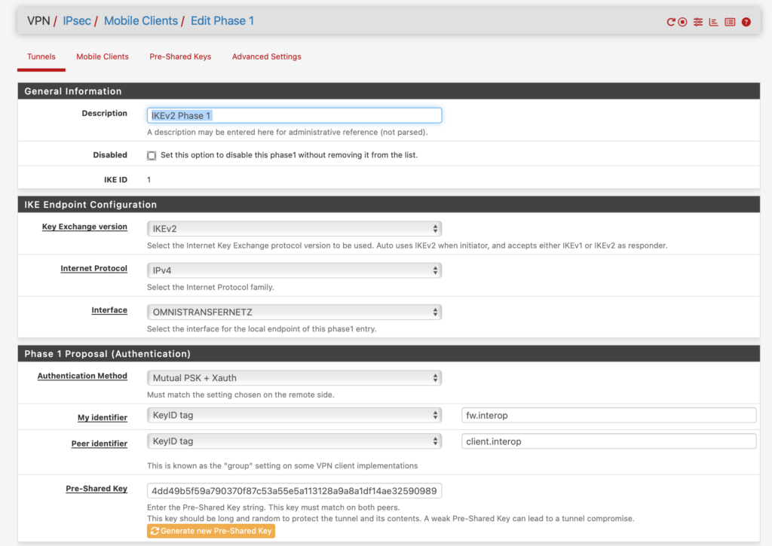This screenshot has height=546, width=772.
Task: View IPsec status using chart icon
Action: click(714, 22)
